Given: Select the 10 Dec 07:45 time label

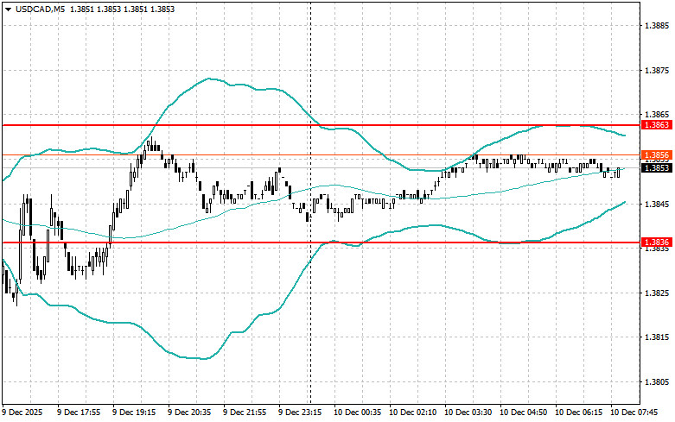Looking at the screenshot, I should point(634,413).
